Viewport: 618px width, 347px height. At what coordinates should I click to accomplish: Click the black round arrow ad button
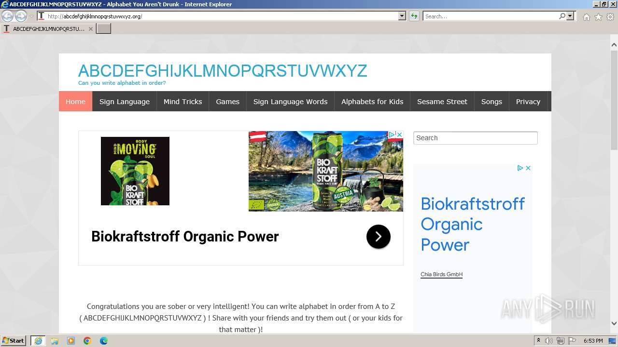[x=379, y=237]
